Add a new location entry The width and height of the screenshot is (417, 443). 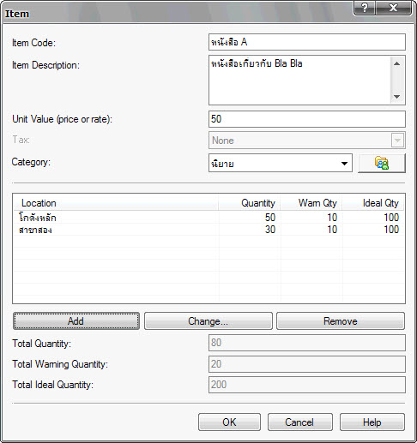coord(76,321)
